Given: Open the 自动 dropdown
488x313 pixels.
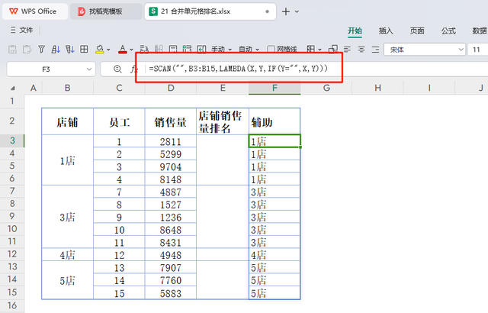Looking at the screenshot, I should pos(249,49).
